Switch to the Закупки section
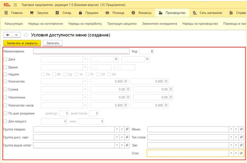 tap(39, 13)
